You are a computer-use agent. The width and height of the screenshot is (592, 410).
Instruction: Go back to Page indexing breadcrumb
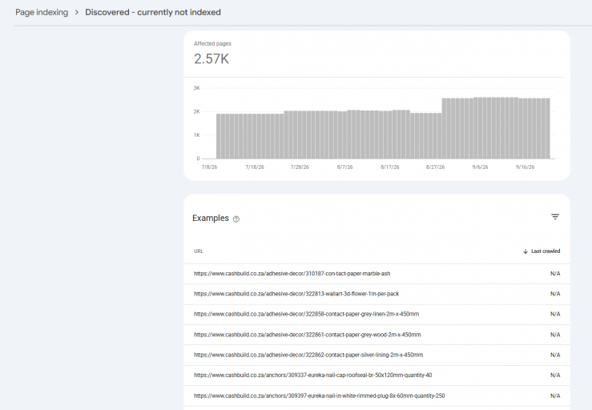42,12
